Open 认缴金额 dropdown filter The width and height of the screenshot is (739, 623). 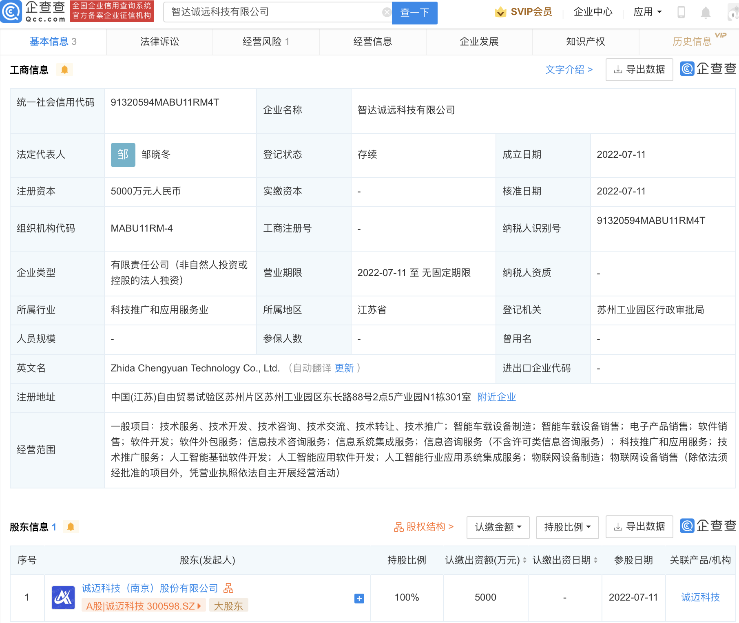click(498, 527)
